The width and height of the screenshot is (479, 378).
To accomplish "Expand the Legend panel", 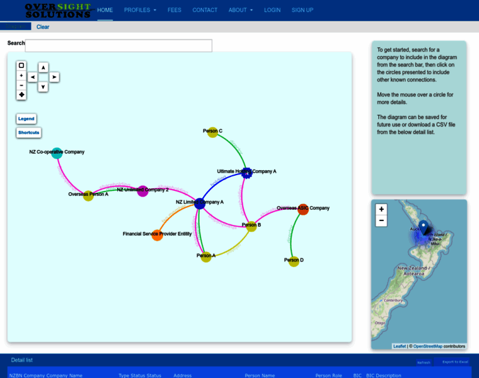I will point(26,118).
